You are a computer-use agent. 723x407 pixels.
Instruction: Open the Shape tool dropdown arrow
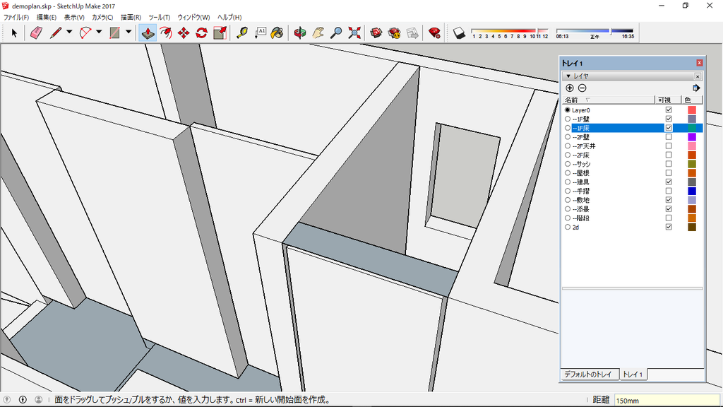pyautogui.click(x=129, y=33)
